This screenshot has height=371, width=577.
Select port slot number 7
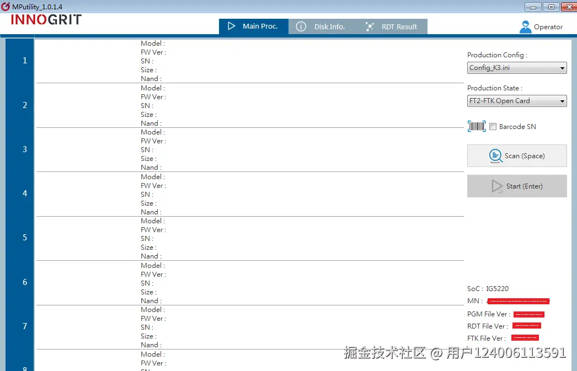[24, 326]
